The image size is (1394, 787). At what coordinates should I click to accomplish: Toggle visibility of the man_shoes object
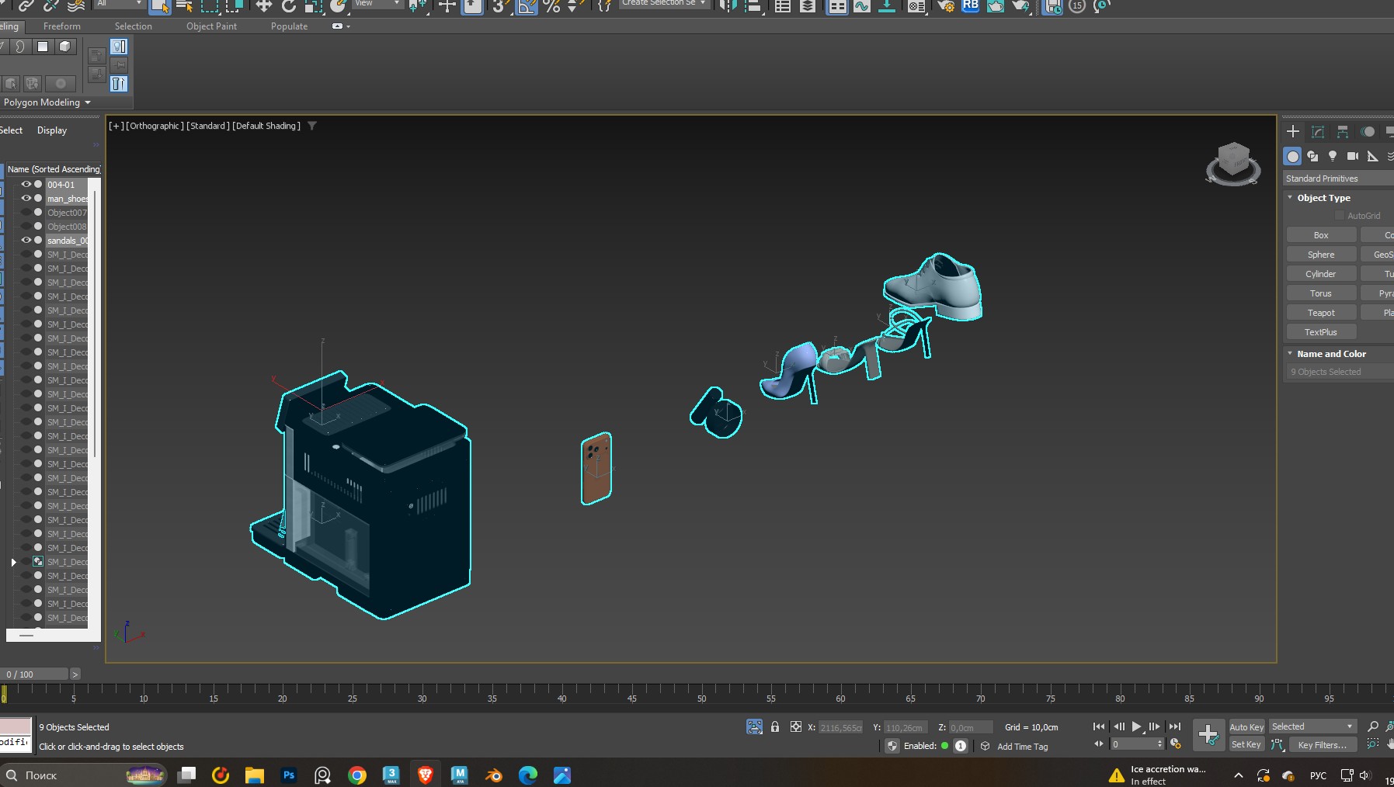tap(26, 199)
